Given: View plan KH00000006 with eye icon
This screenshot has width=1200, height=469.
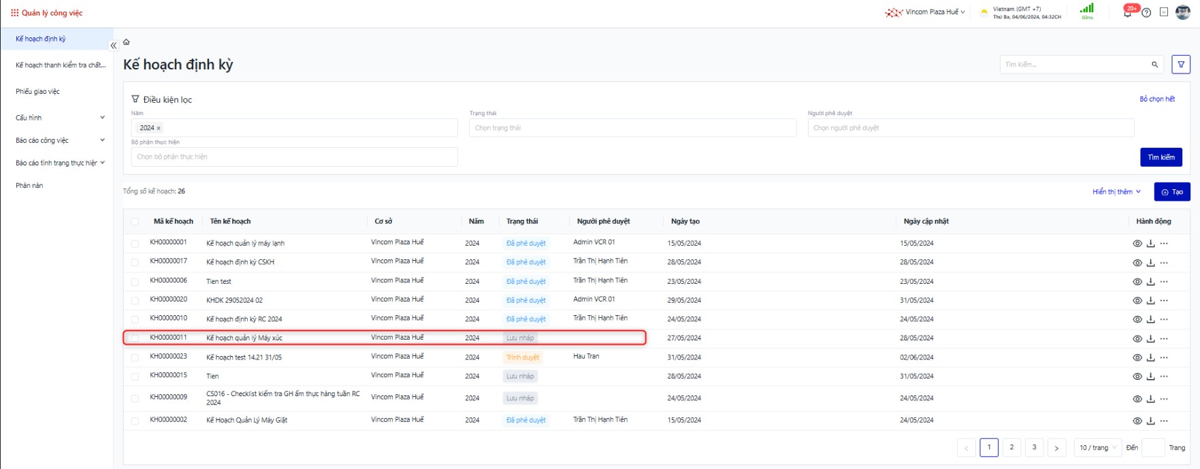Looking at the screenshot, I should point(1137,282).
